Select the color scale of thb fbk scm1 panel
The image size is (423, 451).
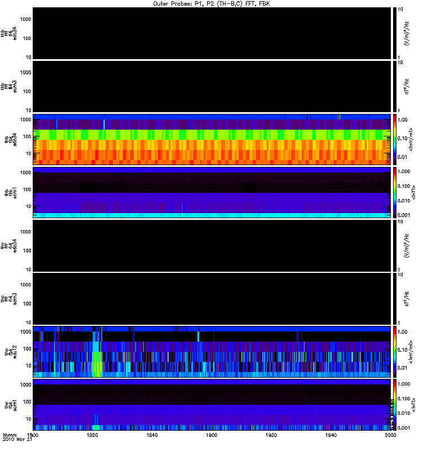[395, 192]
